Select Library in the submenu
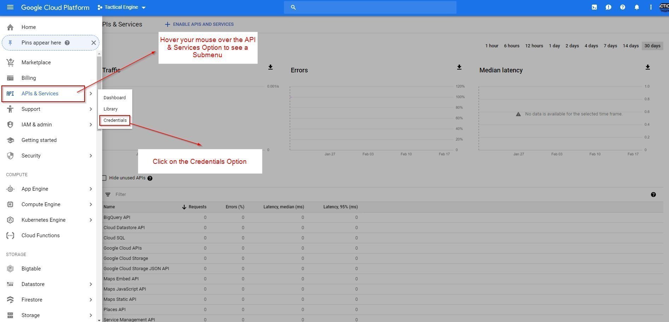This screenshot has height=322, width=669. [x=111, y=109]
